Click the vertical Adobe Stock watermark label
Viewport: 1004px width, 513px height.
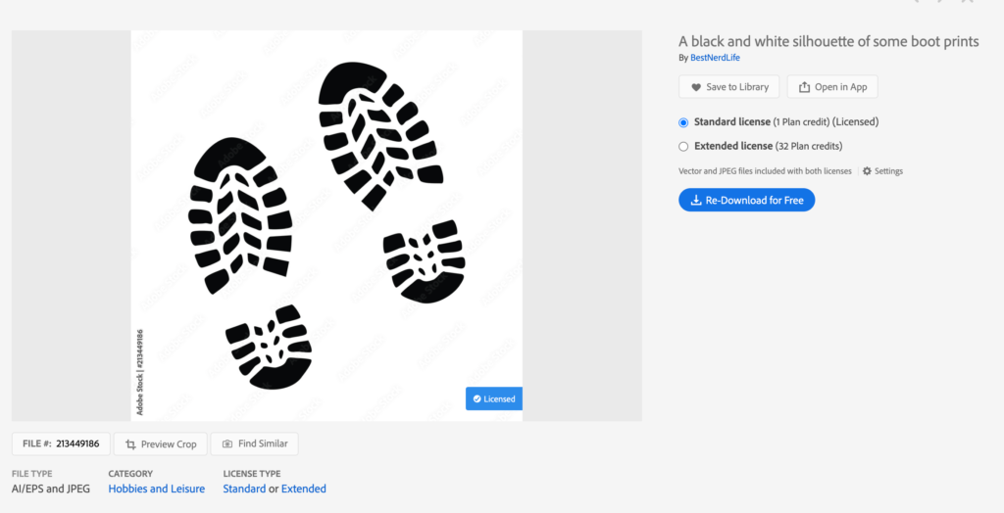point(139,372)
